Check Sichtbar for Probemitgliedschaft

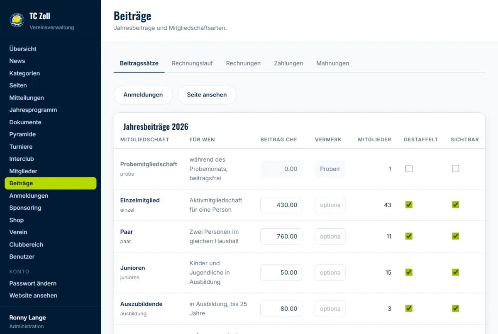456,169
